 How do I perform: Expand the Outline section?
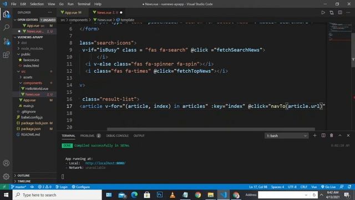pyautogui.click(x=34, y=176)
